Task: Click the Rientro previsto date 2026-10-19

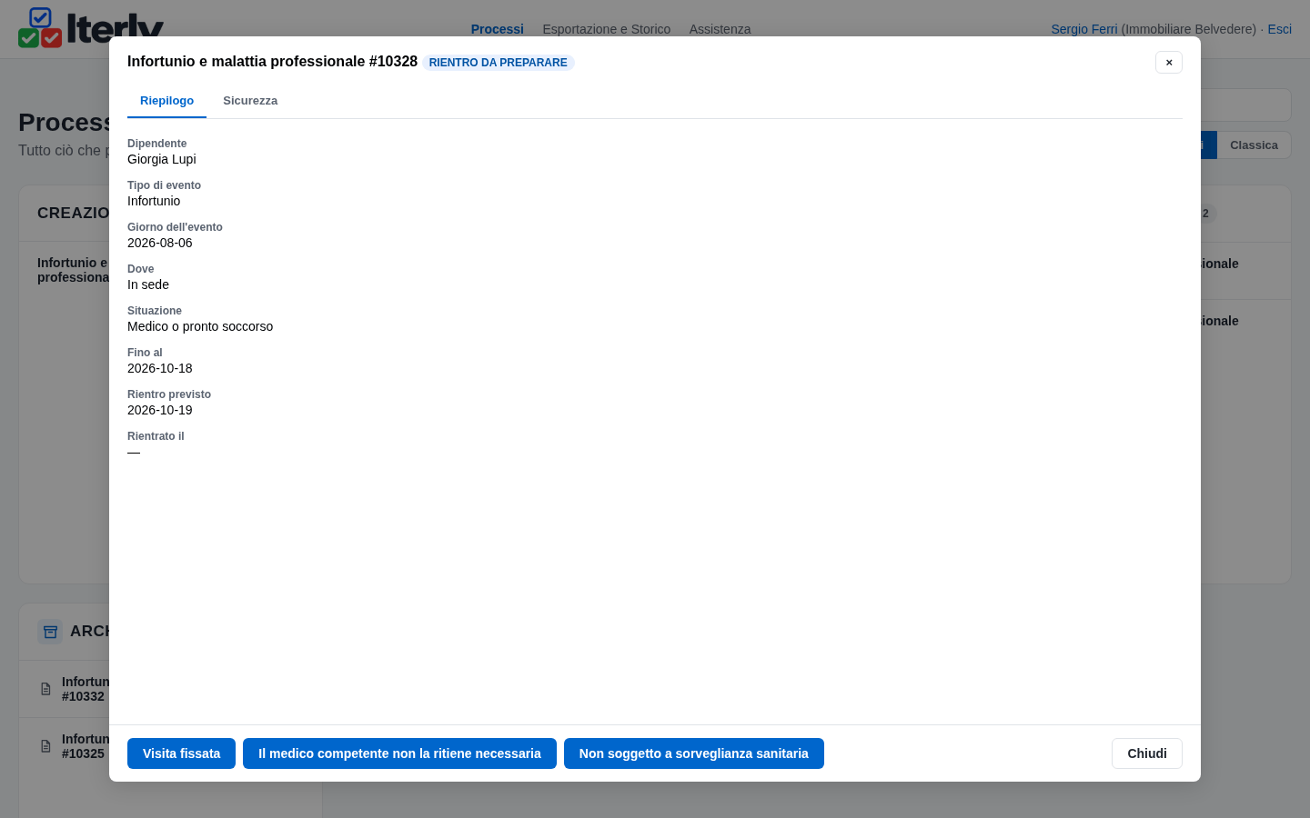Action: (160, 410)
